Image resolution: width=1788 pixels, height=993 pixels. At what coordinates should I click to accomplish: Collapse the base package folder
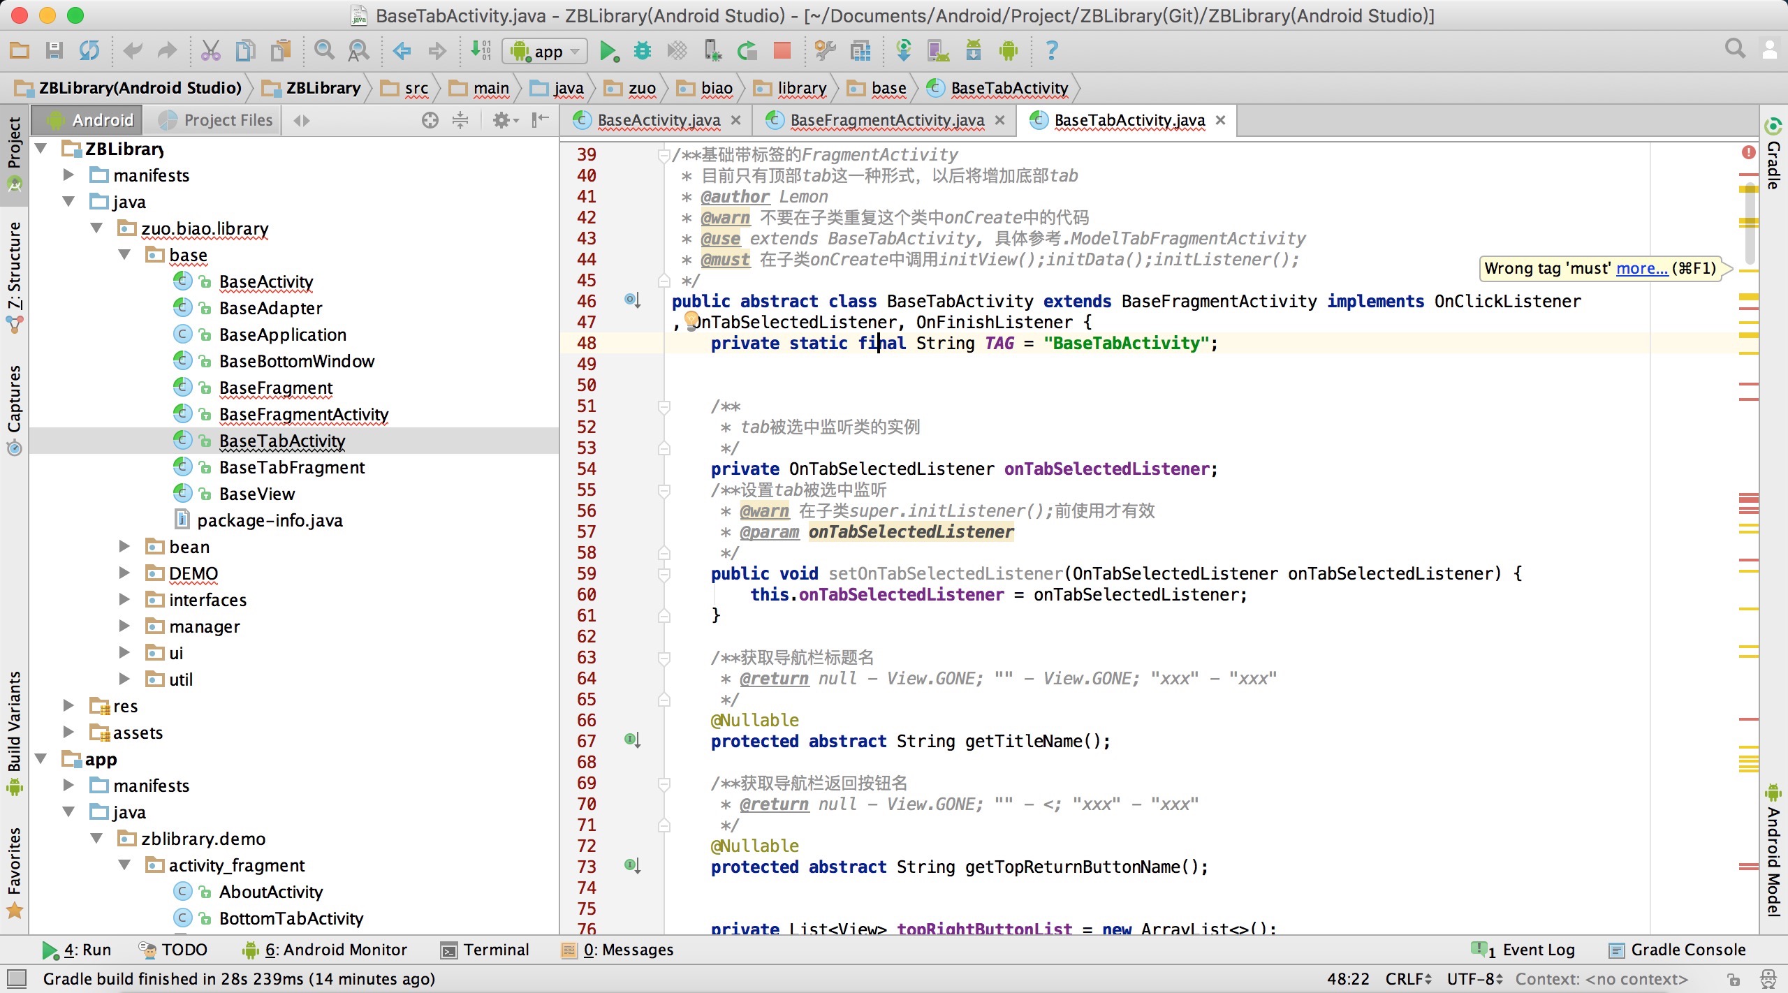(125, 255)
